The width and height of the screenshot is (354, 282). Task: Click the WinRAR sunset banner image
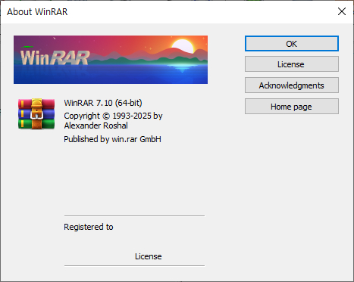[111, 60]
